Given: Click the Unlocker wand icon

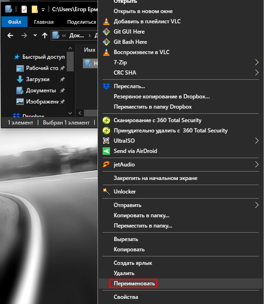Looking at the screenshot, I should [x=106, y=191].
